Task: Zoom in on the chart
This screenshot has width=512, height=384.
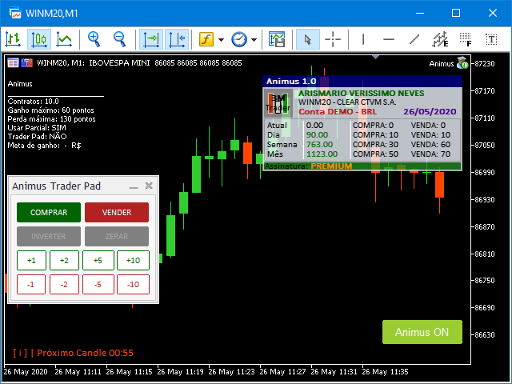Action: click(94, 39)
